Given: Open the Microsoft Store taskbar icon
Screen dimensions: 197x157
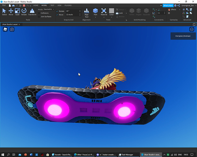Looking at the screenshot, I should coord(48,154).
